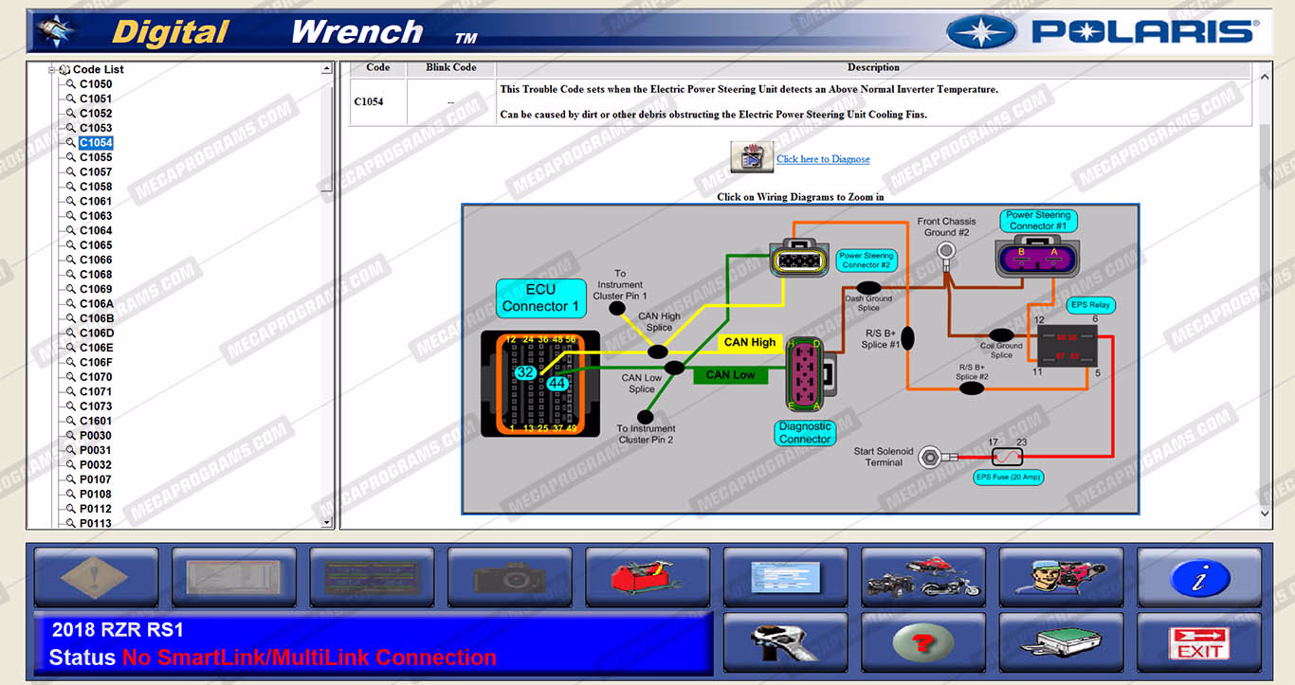This screenshot has width=1295, height=685.
Task: Click the grayed-out data display button
Action: [233, 577]
